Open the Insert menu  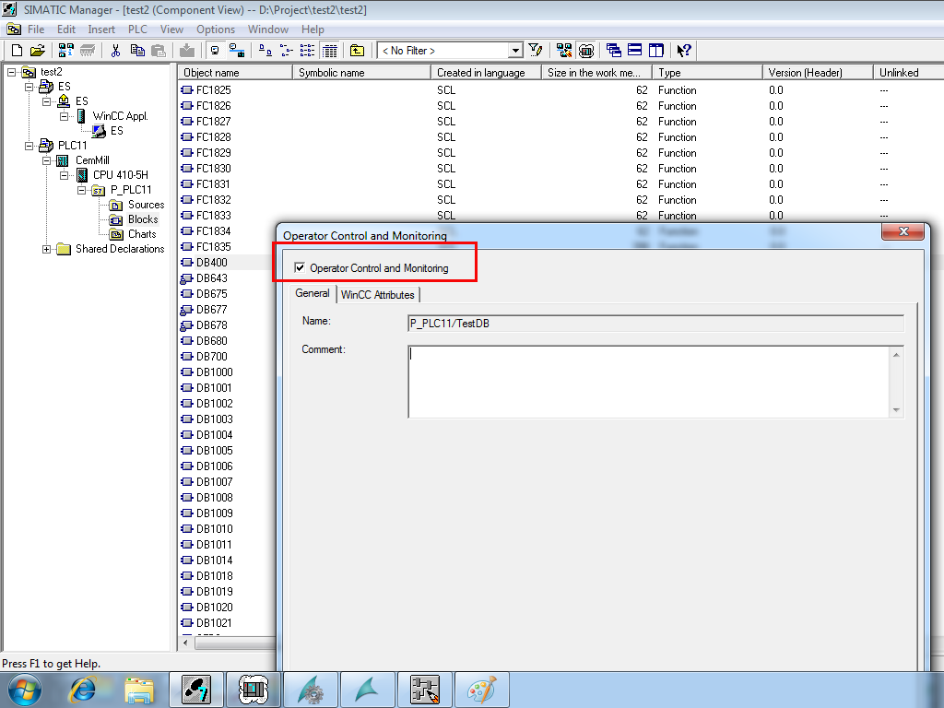tap(101, 29)
